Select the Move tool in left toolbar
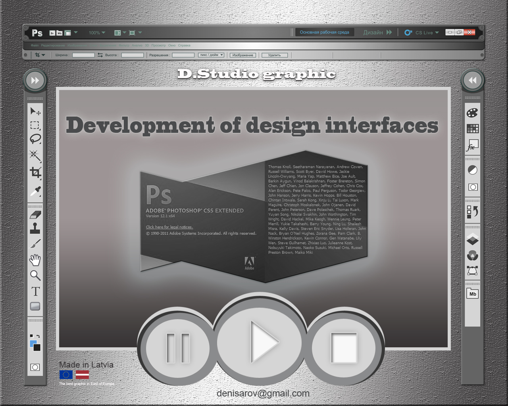Viewport: 508px width, 406px height. 35,111
